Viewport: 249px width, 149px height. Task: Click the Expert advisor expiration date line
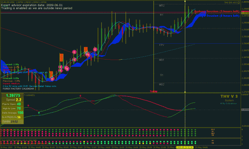tap(32, 5)
